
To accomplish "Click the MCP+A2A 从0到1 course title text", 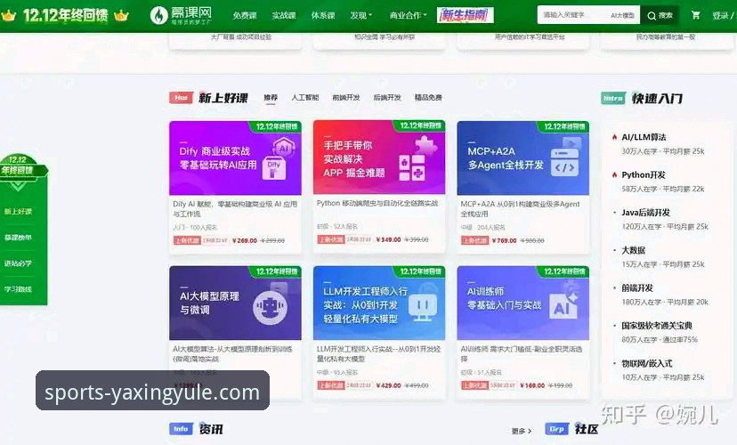I will point(521,208).
